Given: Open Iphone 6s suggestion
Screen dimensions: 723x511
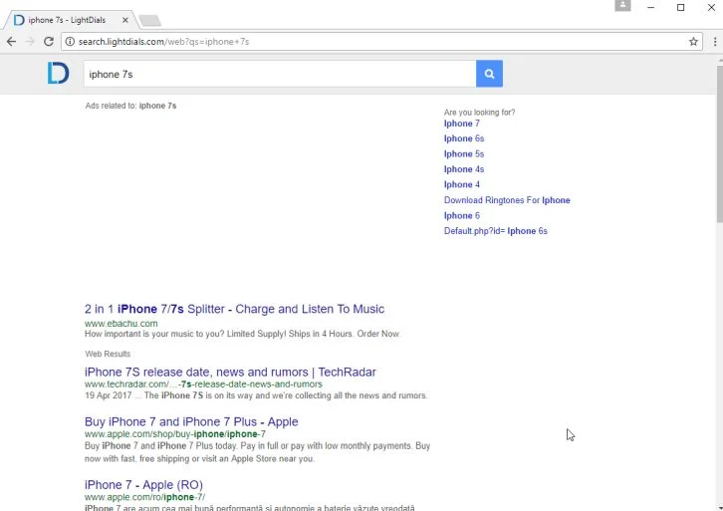Looking at the screenshot, I should tap(464, 138).
